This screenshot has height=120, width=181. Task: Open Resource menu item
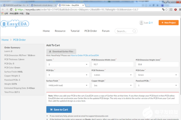pyautogui.click(x=60, y=31)
